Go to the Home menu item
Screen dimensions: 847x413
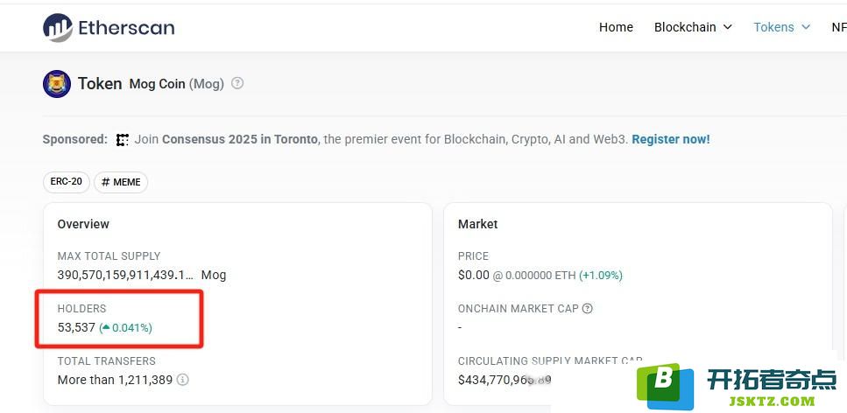pos(616,27)
